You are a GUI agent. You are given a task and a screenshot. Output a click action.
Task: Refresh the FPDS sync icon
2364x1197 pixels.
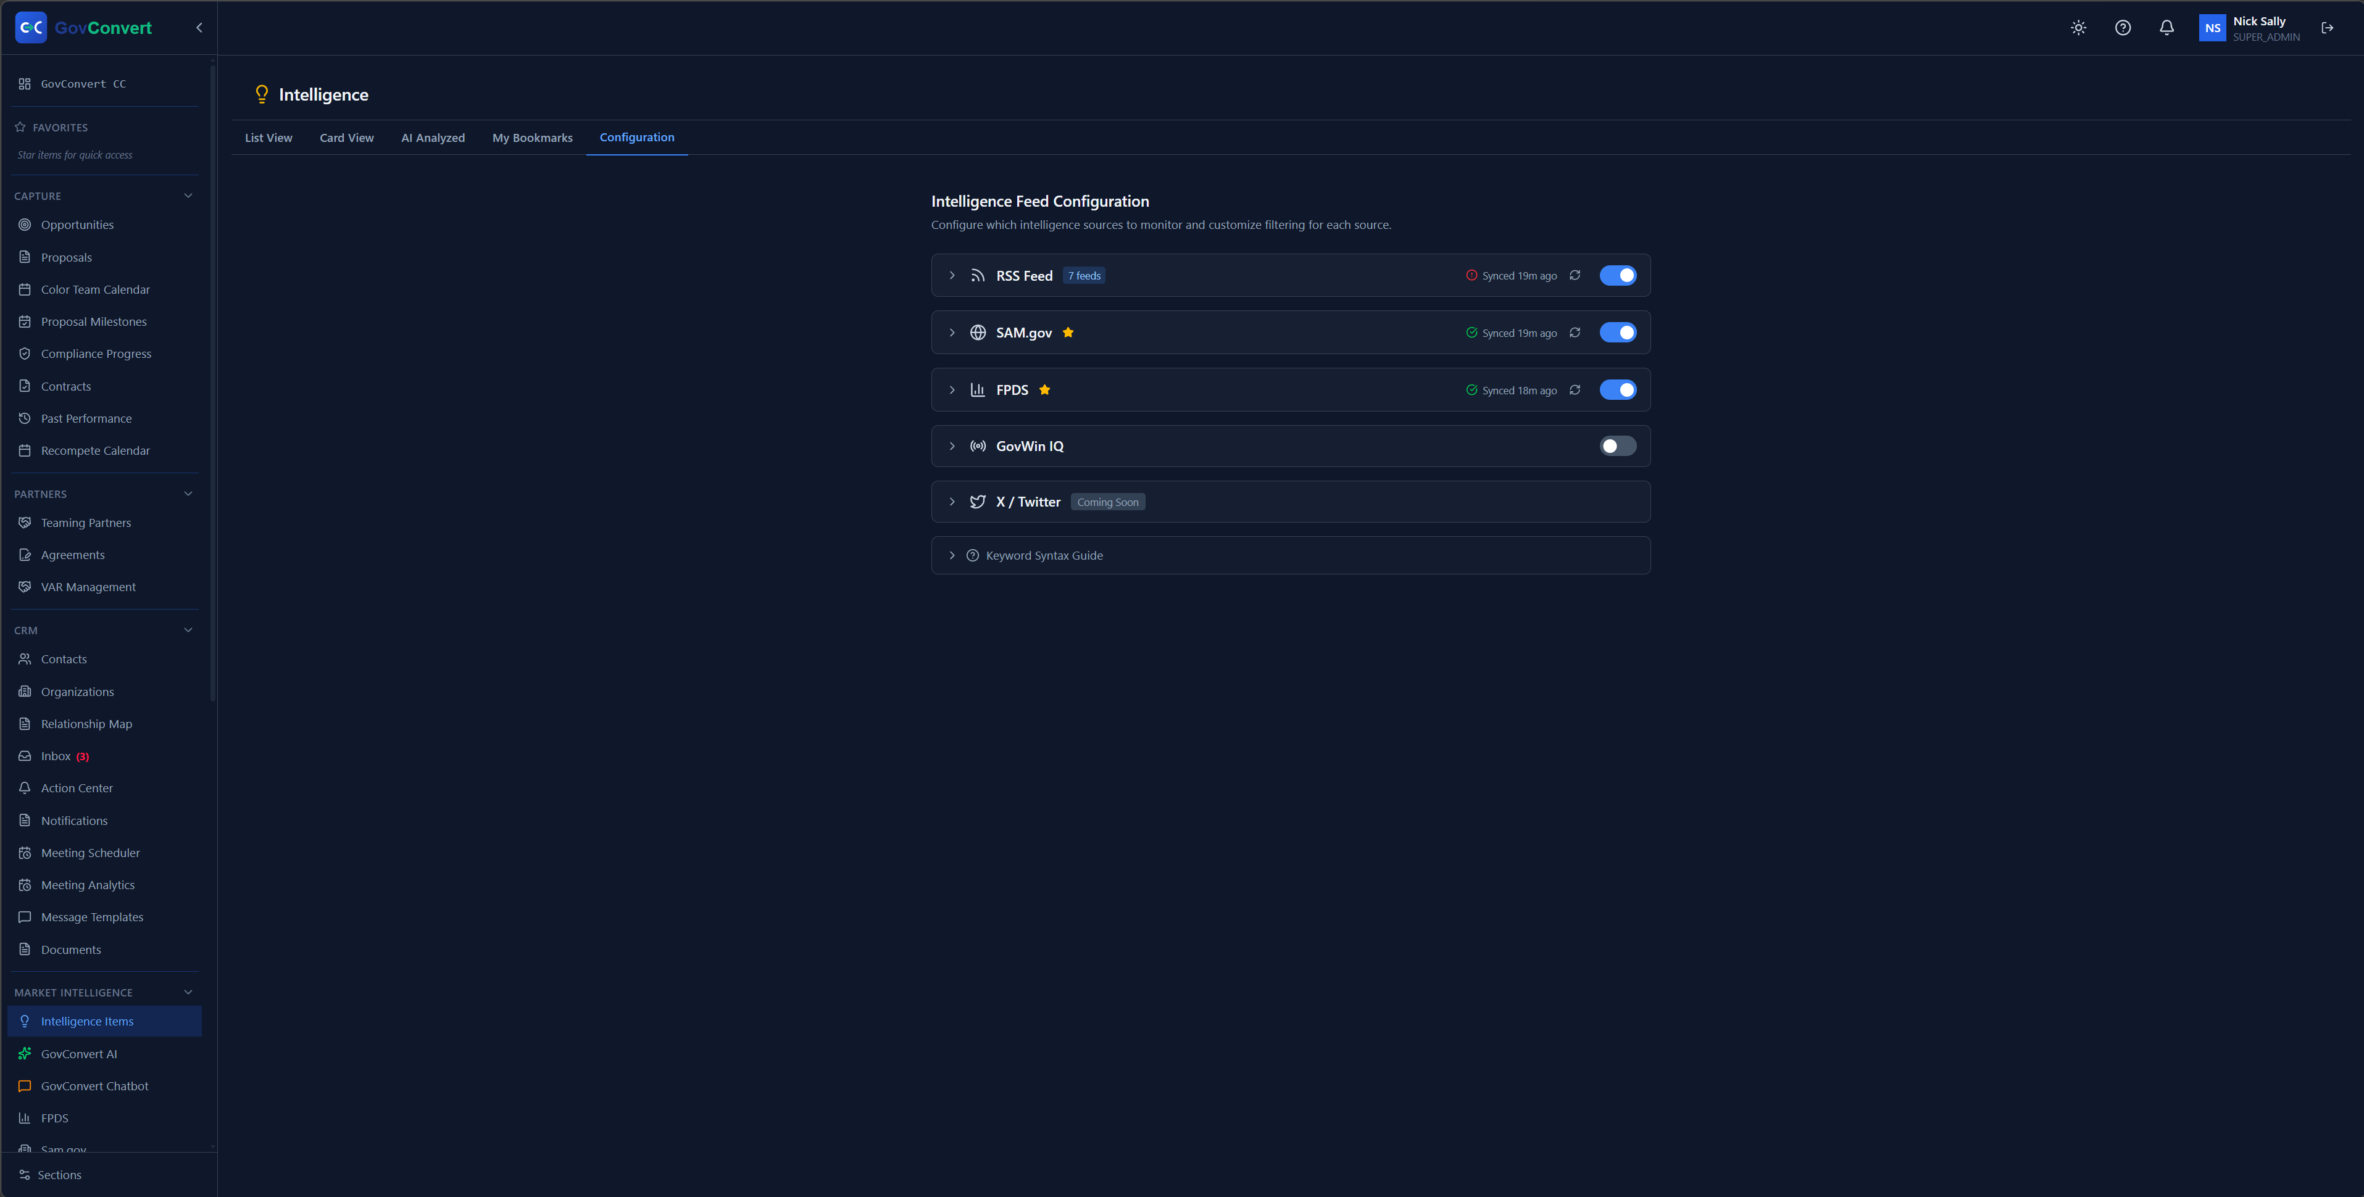[1575, 390]
